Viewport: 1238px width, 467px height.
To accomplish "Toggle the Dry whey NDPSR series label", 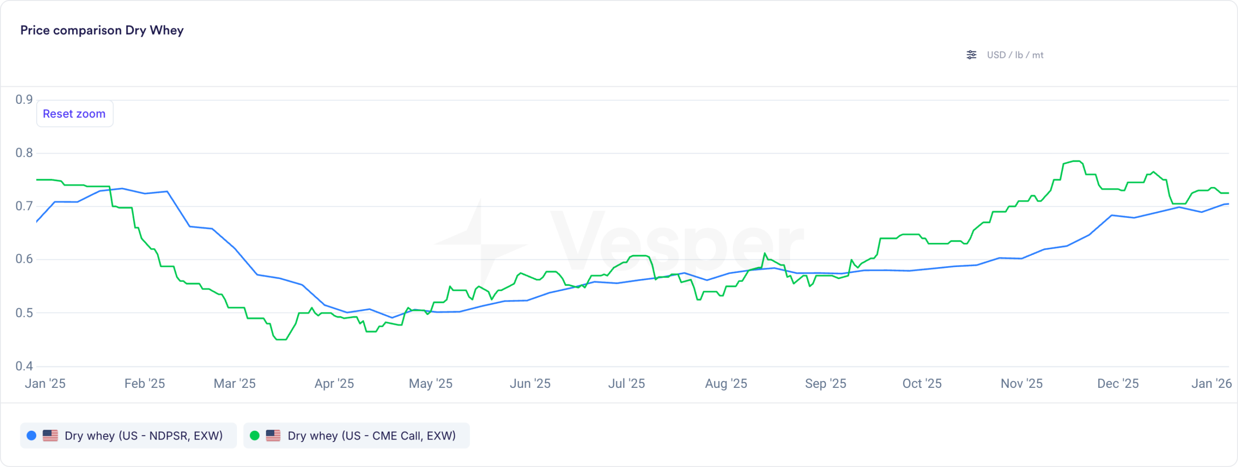I will (144, 436).
